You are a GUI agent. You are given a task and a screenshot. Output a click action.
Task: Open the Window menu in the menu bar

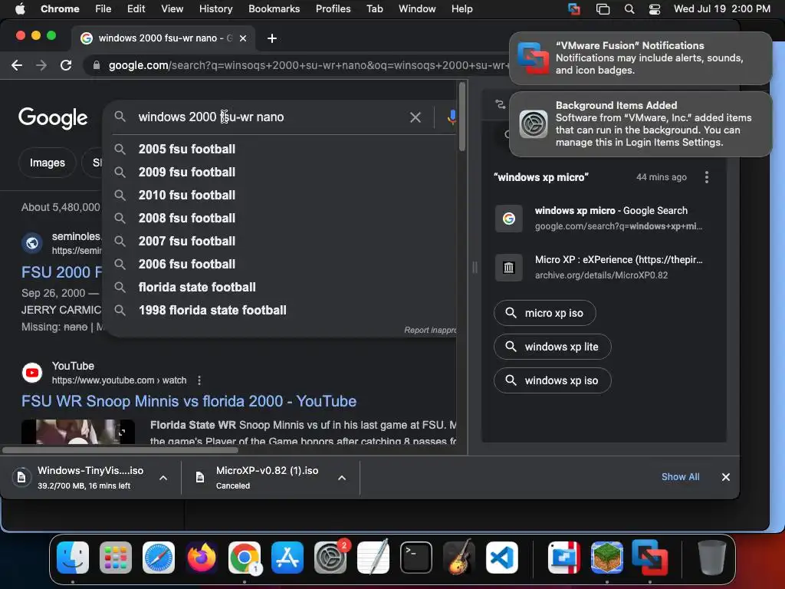(x=417, y=9)
